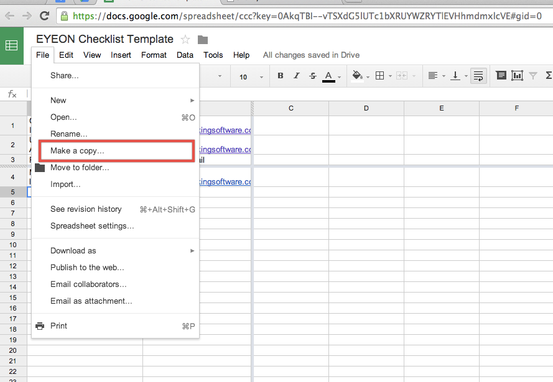This screenshot has width=553, height=382.
Task: Click the email link in row 2
Action: pyautogui.click(x=225, y=150)
